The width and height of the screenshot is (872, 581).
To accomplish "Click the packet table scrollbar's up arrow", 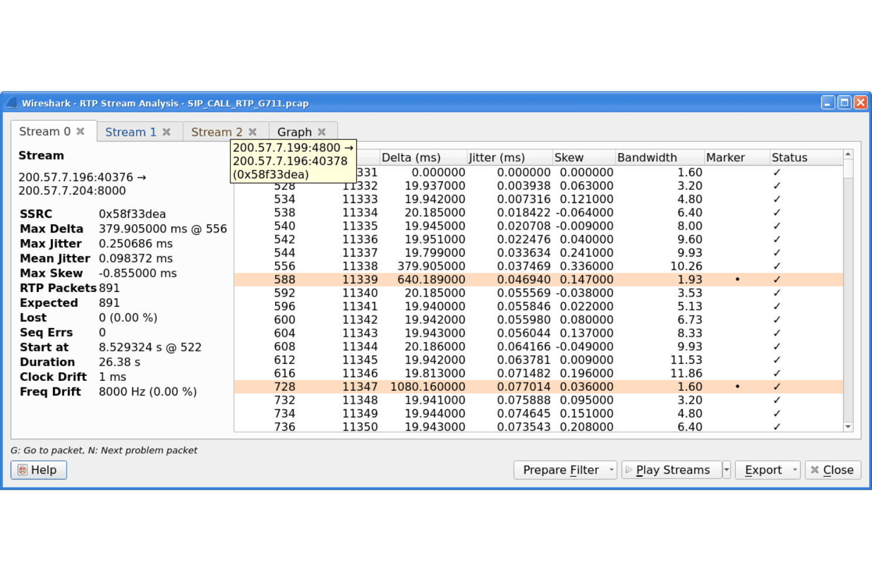I will click(848, 155).
